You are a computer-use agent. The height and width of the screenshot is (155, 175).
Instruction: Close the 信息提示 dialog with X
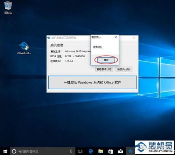coord(116,37)
